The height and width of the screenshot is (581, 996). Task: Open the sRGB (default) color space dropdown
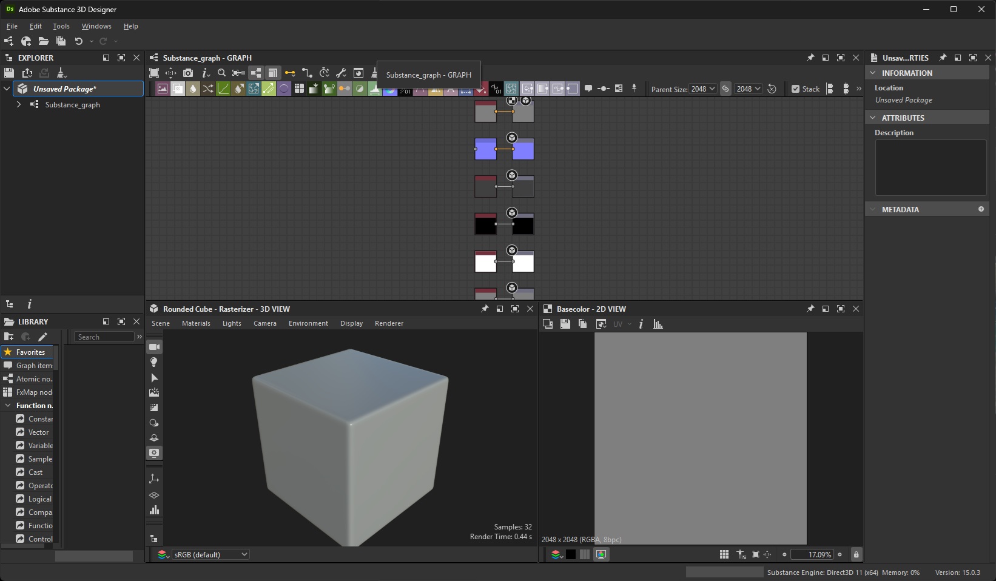click(x=210, y=554)
